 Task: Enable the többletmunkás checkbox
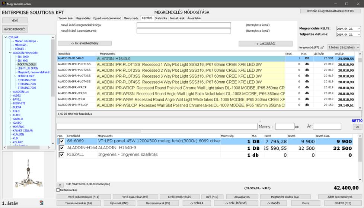pos(58,190)
